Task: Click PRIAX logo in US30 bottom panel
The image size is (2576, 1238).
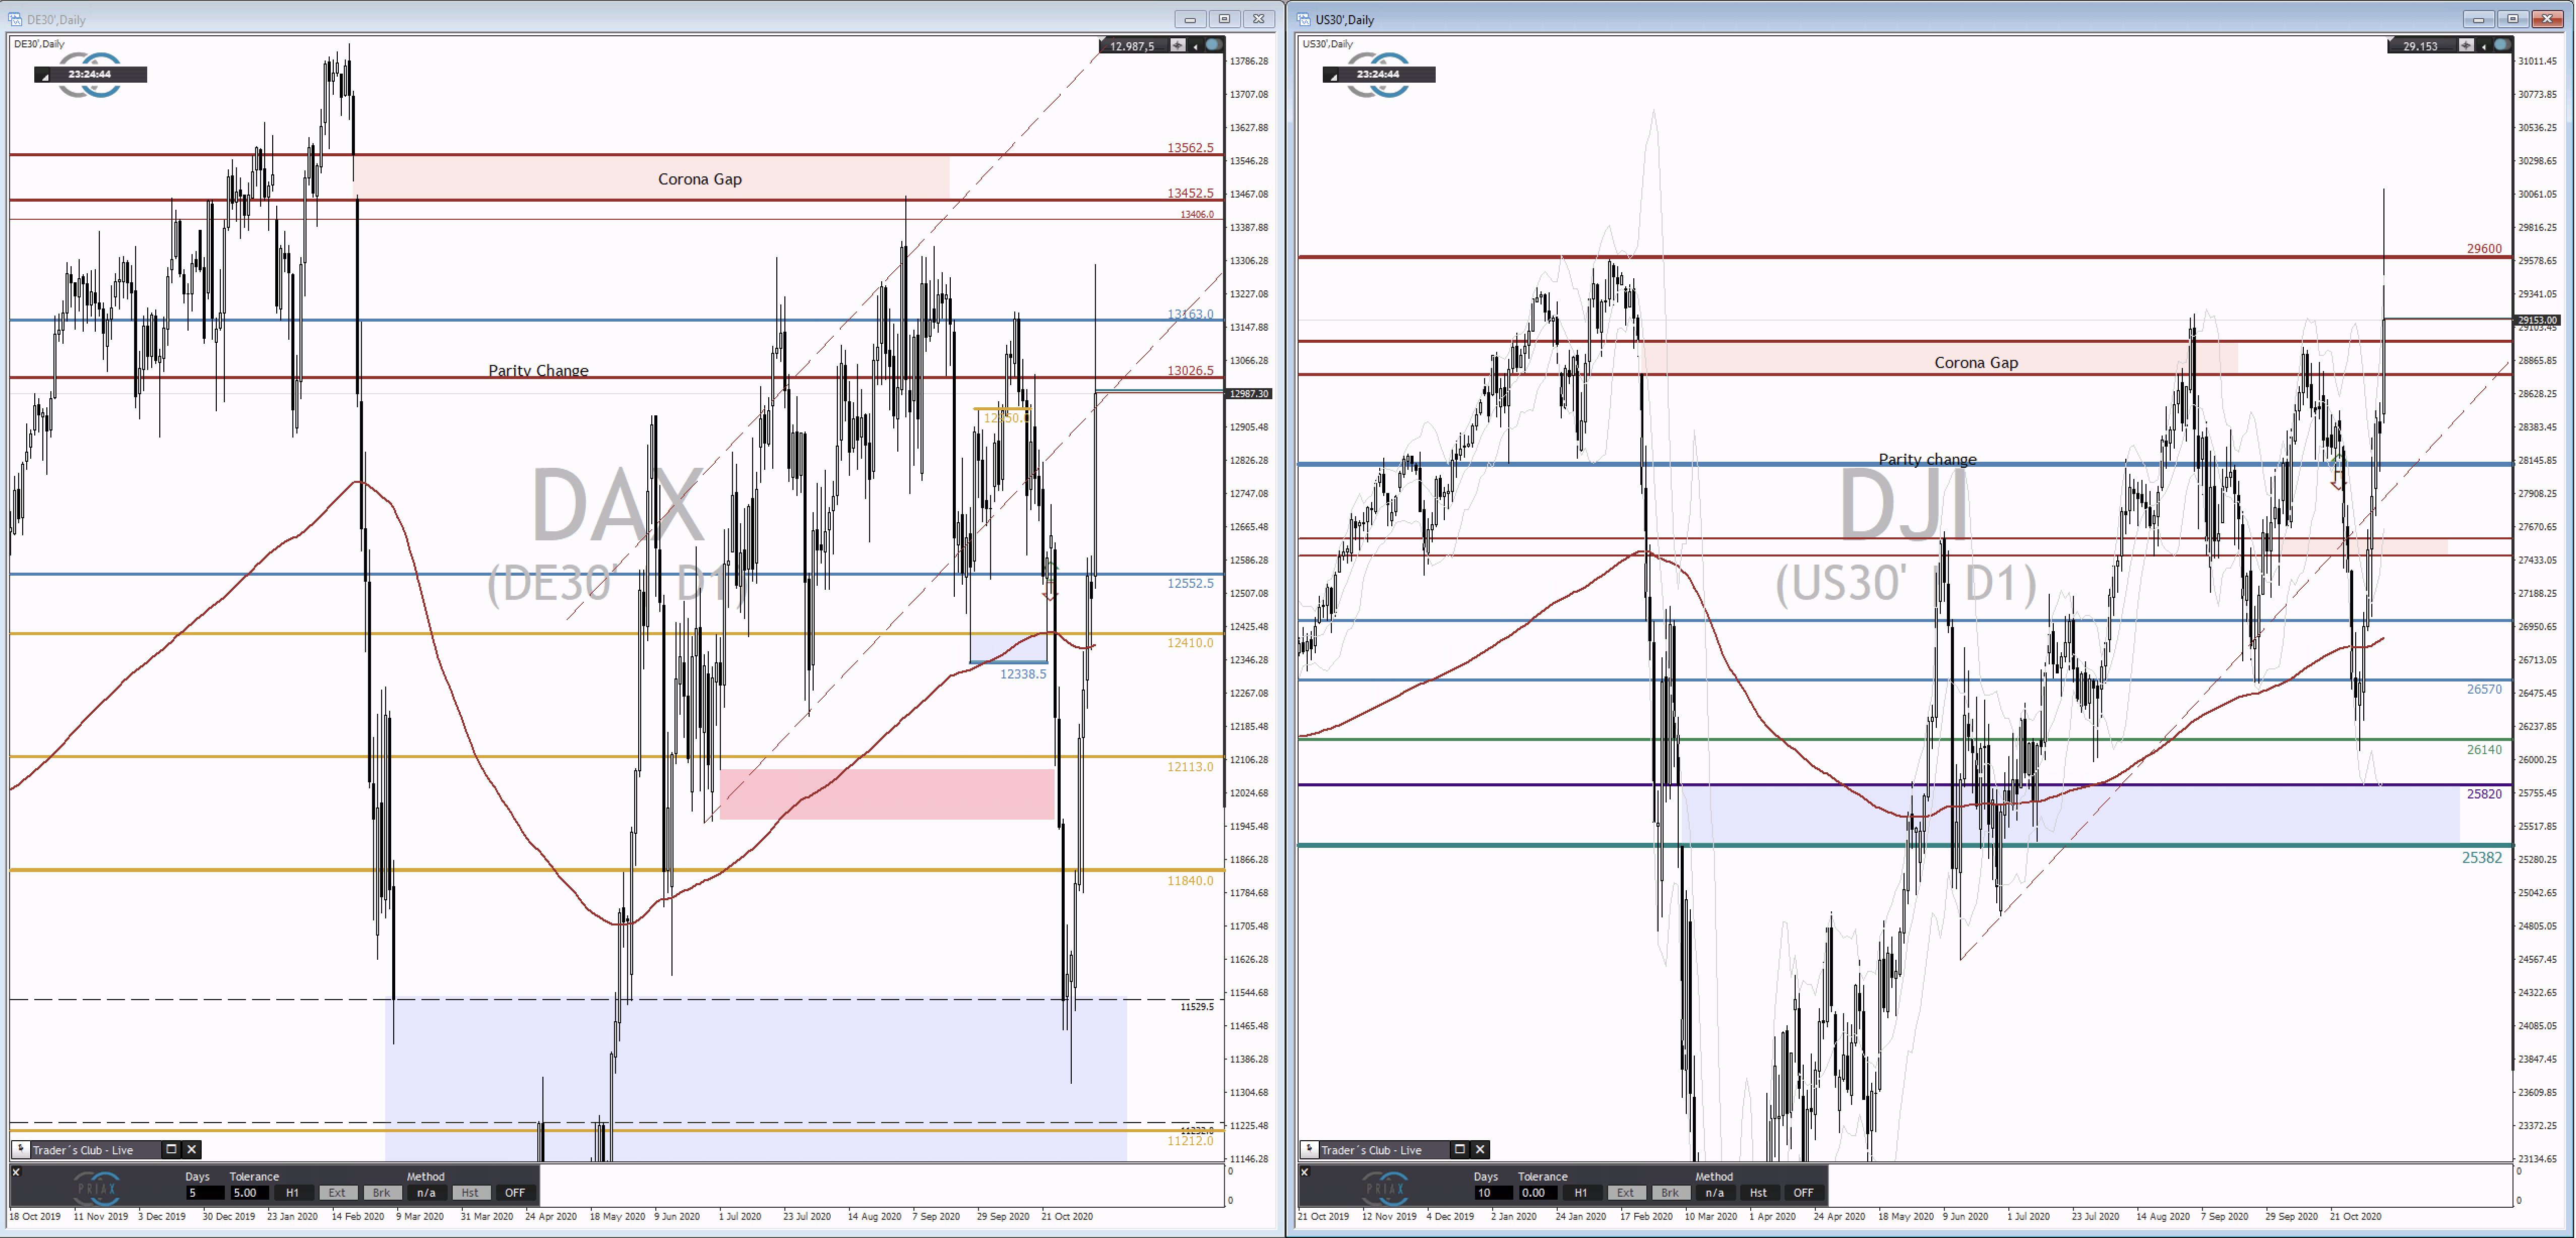Action: point(1385,1188)
